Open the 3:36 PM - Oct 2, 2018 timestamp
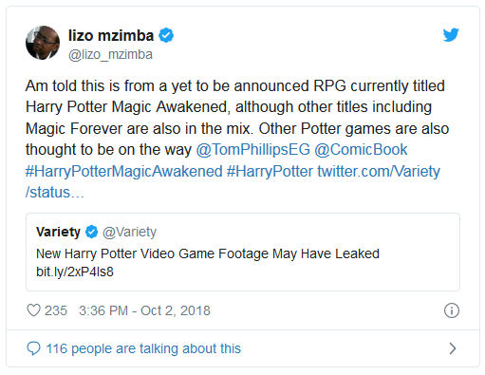485x375 pixels. click(144, 310)
